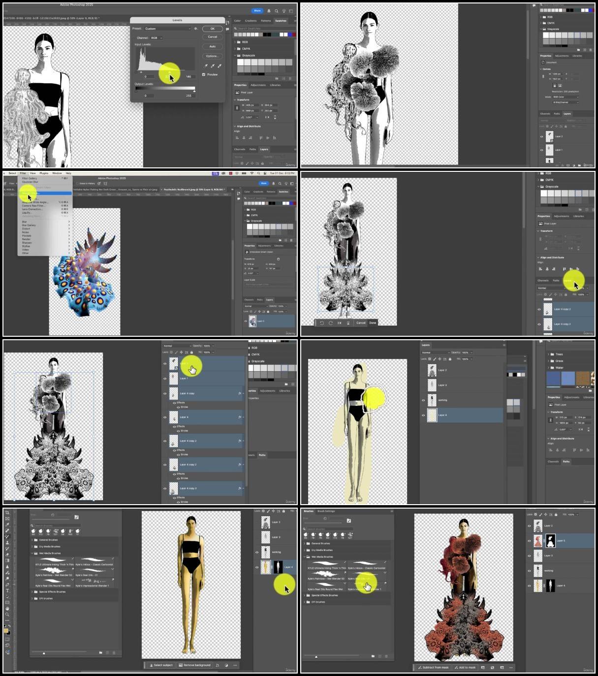This screenshot has width=598, height=676.
Task: Click the Done button in the transform bar
Action: [373, 323]
